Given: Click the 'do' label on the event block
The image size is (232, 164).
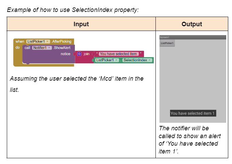Looking at the screenshot, I should click(x=18, y=48).
